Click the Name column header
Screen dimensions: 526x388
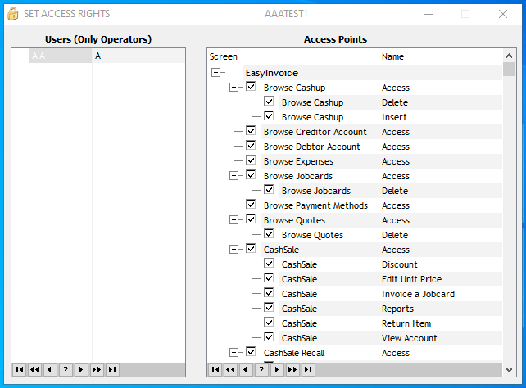pyautogui.click(x=441, y=56)
